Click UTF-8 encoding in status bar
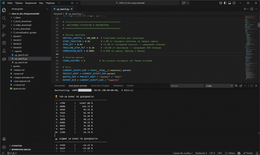The width and height of the screenshot is (260, 155). click(x=212, y=153)
